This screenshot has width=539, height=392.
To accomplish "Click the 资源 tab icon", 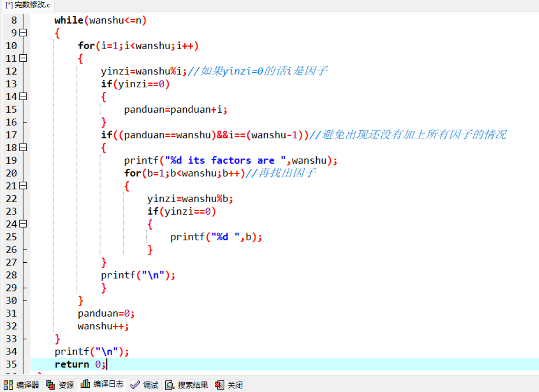I will click(x=50, y=385).
